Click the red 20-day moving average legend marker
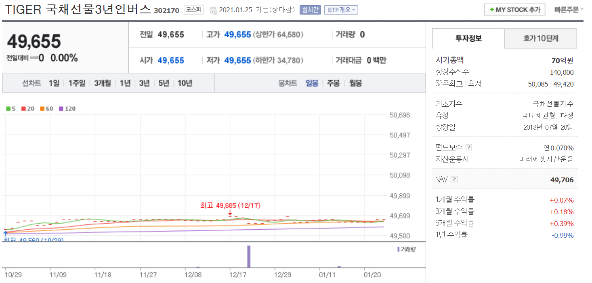This screenshot has width=592, height=283. (x=23, y=109)
